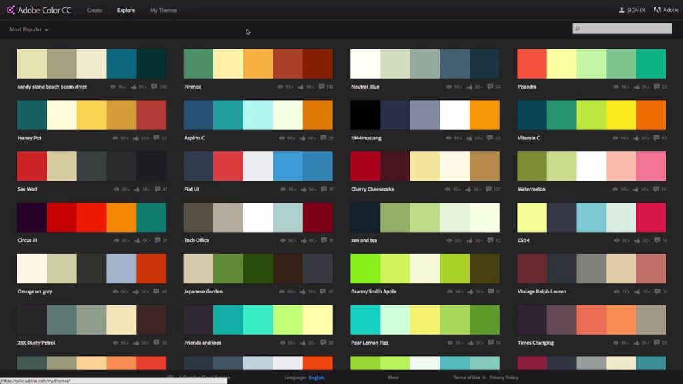Go to My Themes tab
The image size is (683, 384).
(x=163, y=10)
